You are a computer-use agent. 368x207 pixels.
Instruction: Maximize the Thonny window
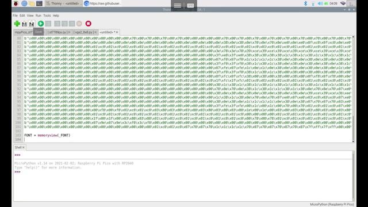click(x=349, y=10)
